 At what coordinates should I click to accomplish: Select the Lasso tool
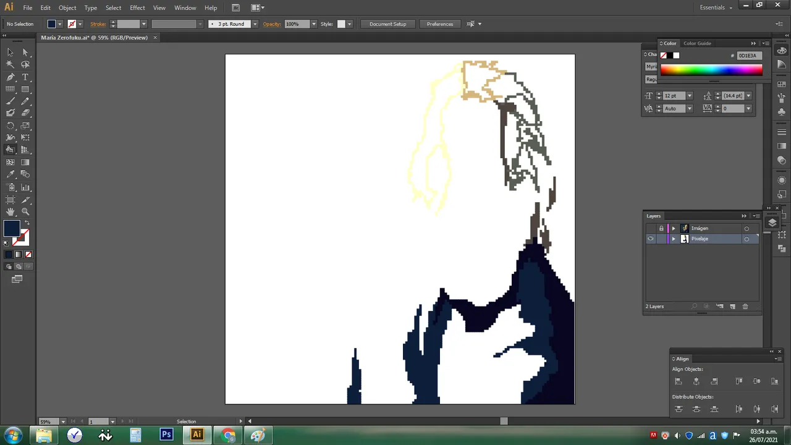[25, 65]
